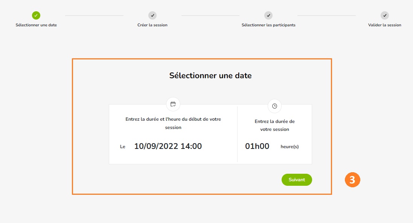Click the Créer la session step checkmark

[152, 15]
